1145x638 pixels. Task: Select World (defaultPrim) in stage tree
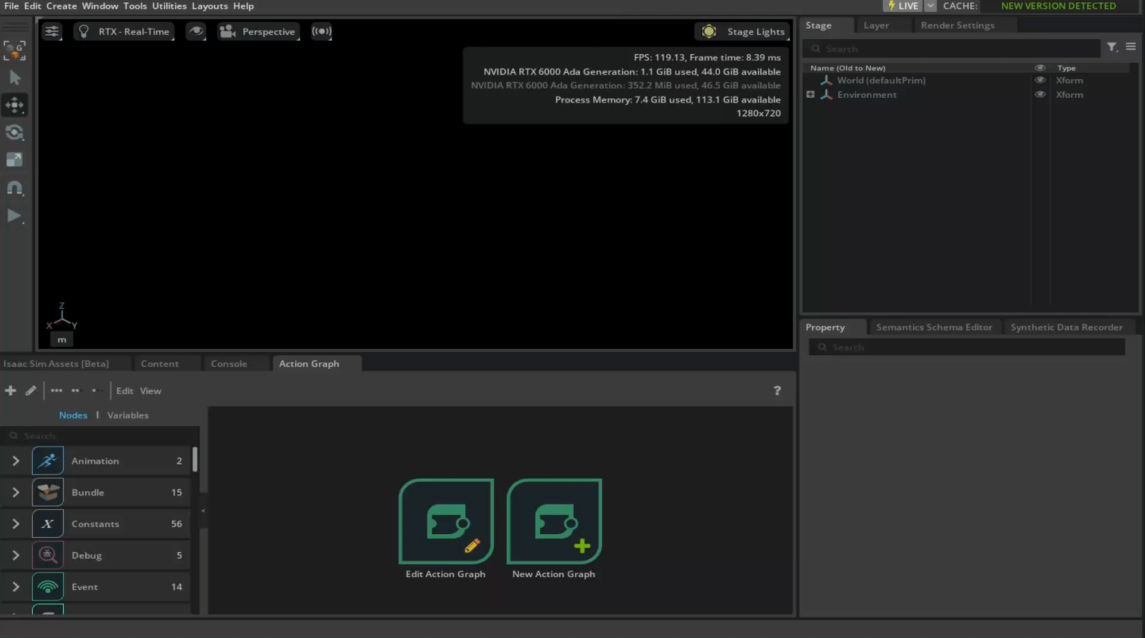881,80
